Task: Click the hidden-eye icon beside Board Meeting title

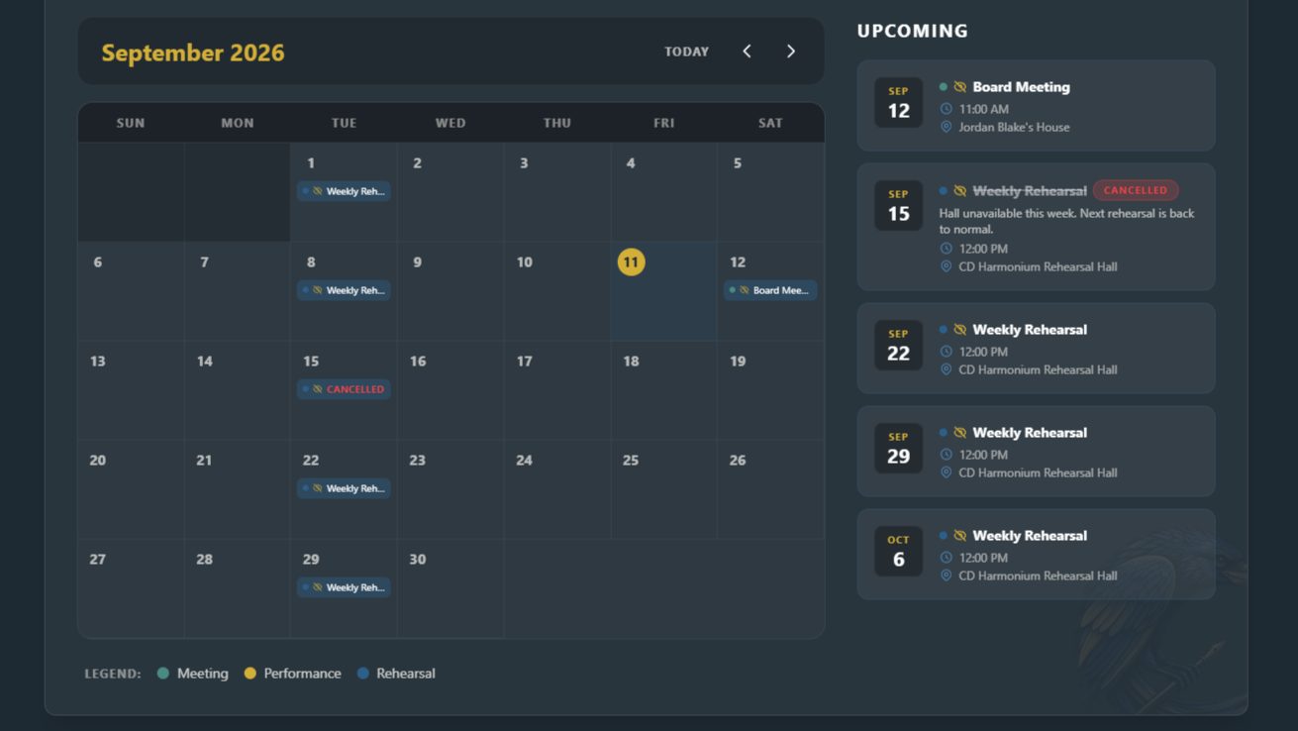Action: point(959,87)
